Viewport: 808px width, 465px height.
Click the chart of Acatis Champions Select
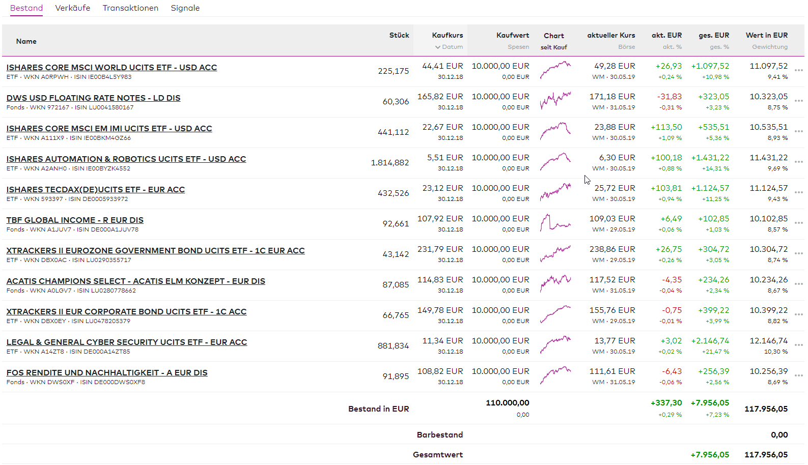[x=555, y=284]
